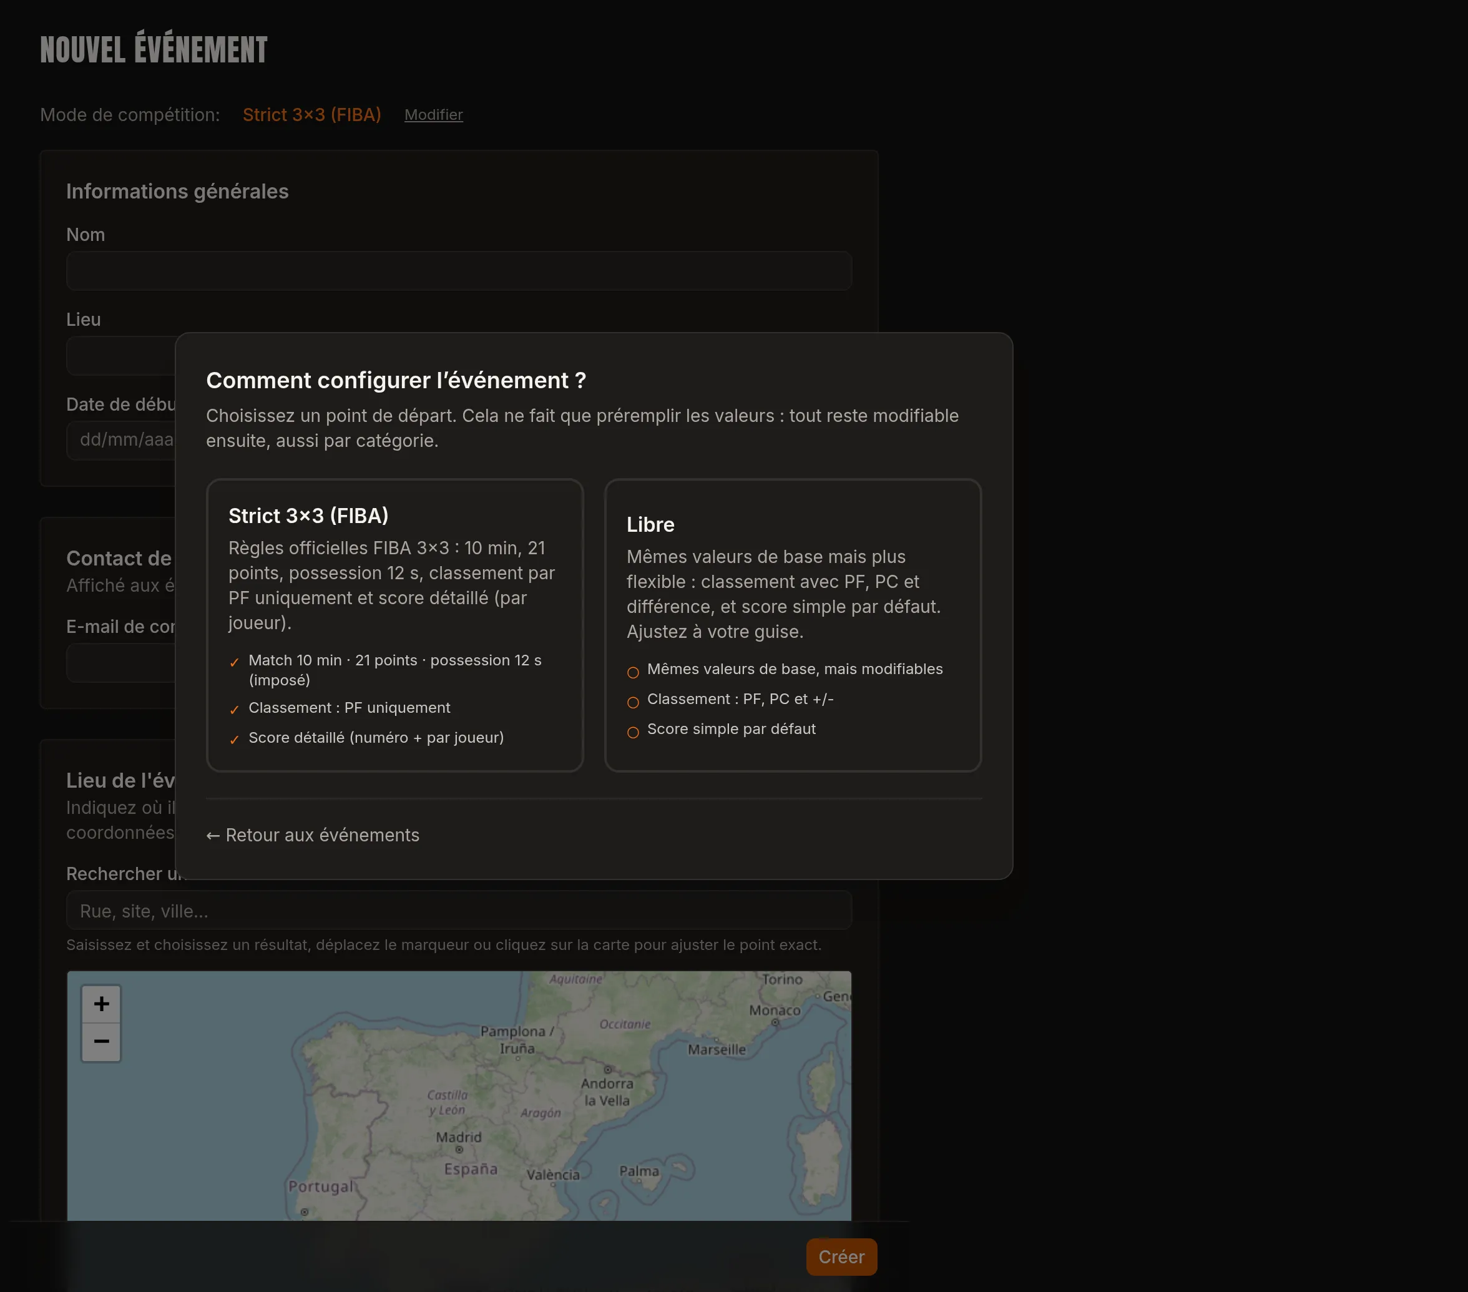This screenshot has width=1468, height=1292.
Task: Click the Créer button
Action: coord(841,1257)
